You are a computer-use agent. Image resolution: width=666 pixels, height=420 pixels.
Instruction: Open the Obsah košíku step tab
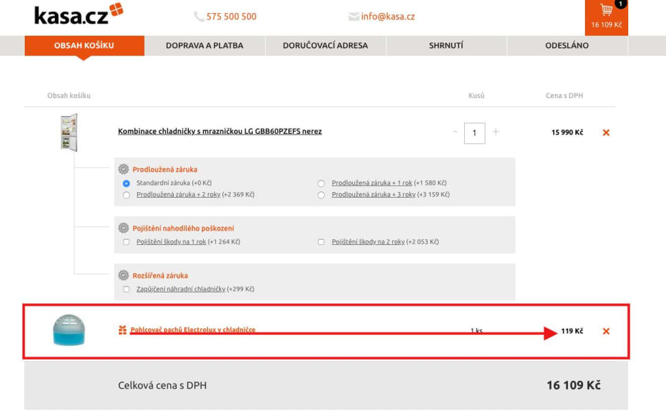84,45
